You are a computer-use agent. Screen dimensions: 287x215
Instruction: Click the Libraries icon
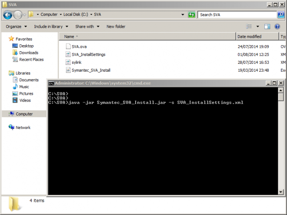tap(11, 73)
